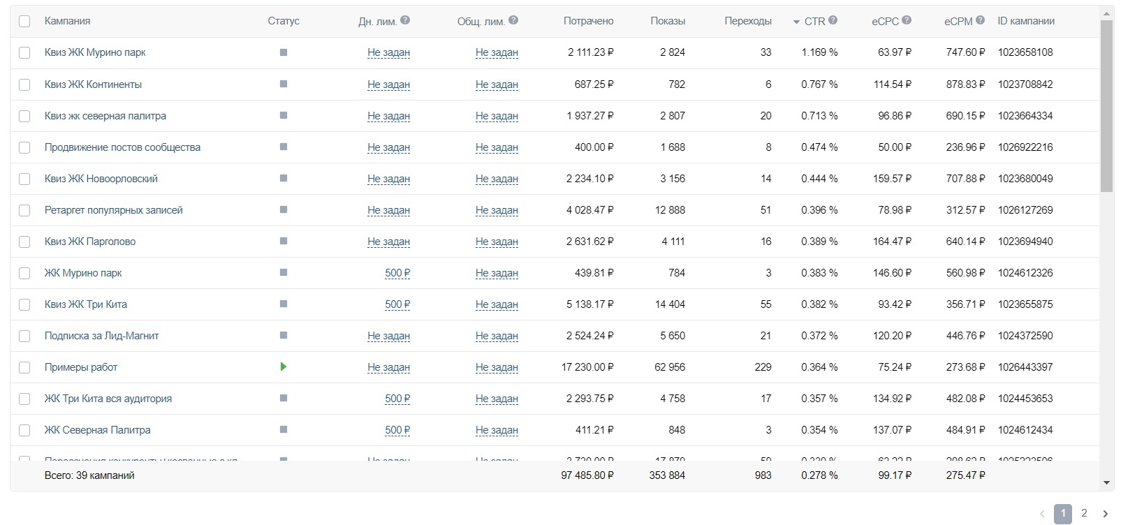Edit daily limit 500 ₽ for ЖК Северная Палитра
This screenshot has height=525, width=1121.
pyautogui.click(x=397, y=430)
